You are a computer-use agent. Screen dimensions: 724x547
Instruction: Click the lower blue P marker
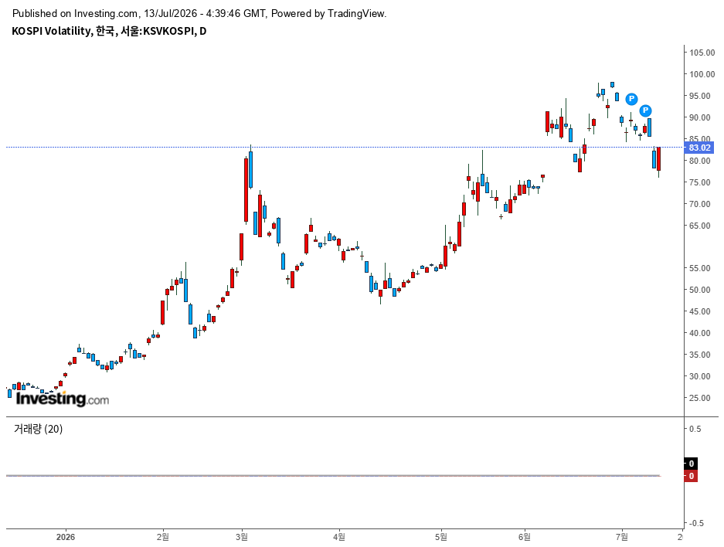[x=645, y=110]
